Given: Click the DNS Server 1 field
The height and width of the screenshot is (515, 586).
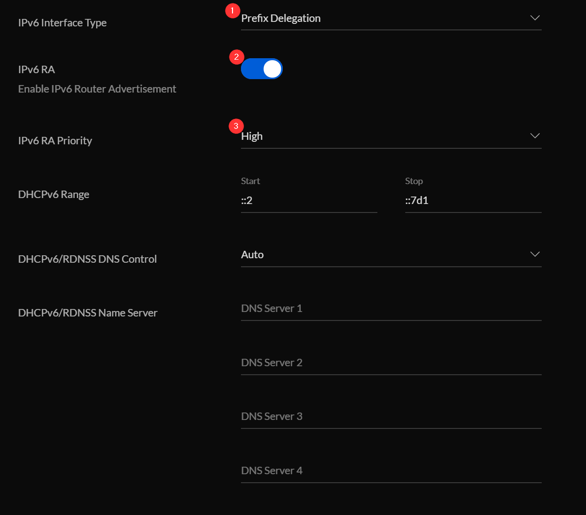Looking at the screenshot, I should pyautogui.click(x=391, y=309).
